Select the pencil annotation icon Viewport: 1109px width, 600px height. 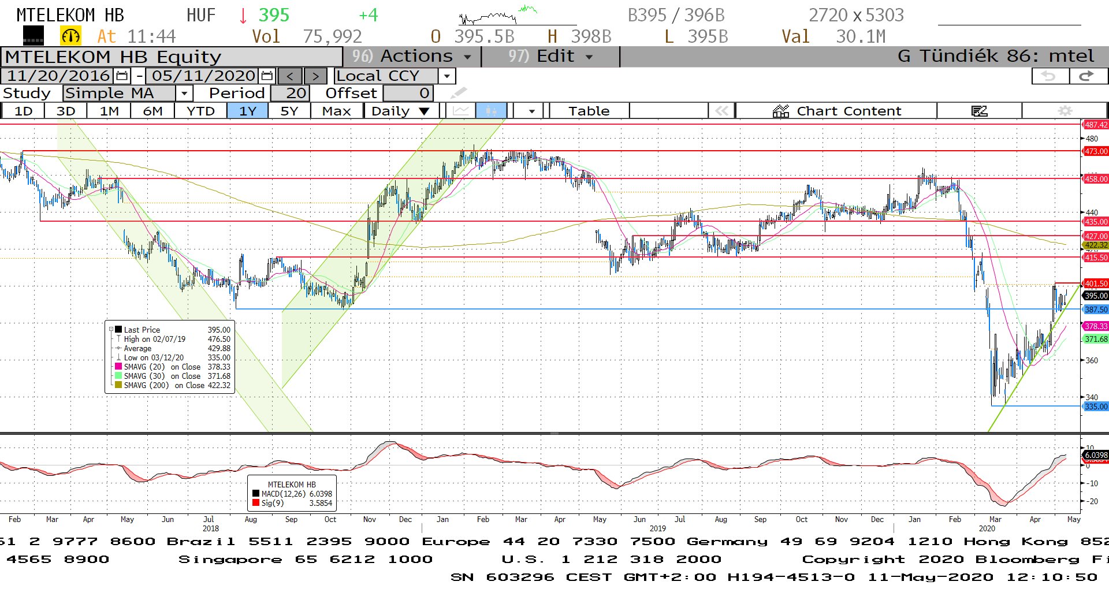(459, 93)
